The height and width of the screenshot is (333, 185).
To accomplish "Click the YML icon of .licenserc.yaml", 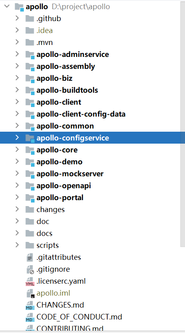I will pyautogui.click(x=30, y=282).
